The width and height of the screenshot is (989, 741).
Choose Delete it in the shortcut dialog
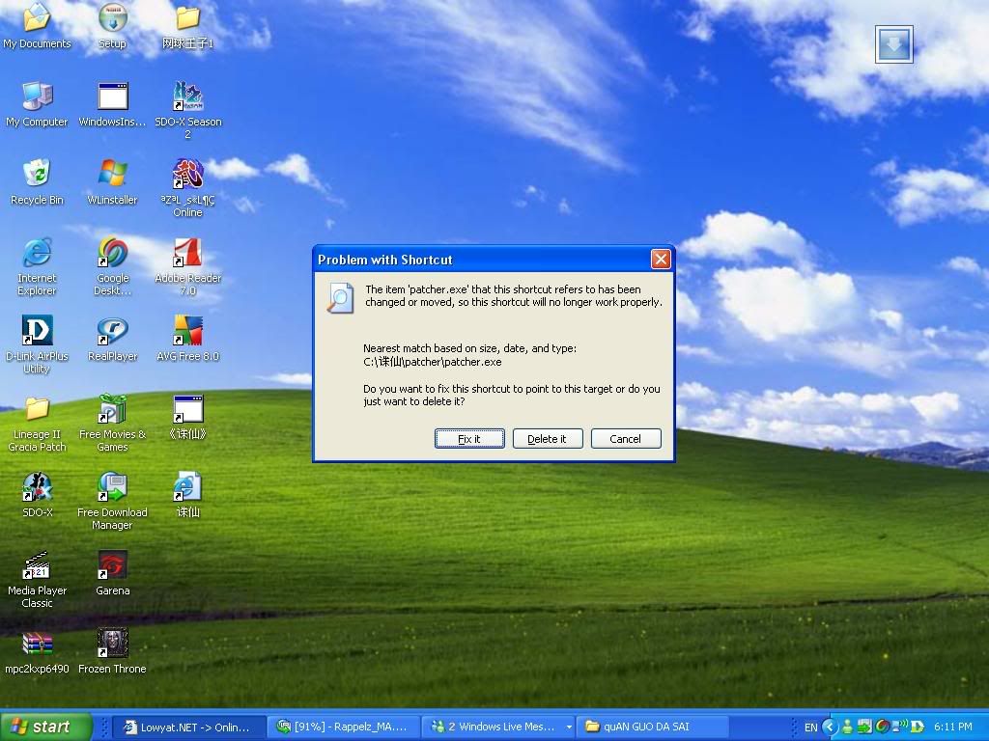point(548,438)
